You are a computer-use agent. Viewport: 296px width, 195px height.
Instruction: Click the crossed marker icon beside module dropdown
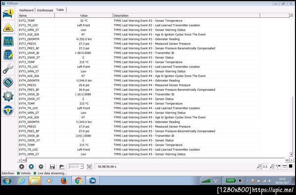(x=89, y=166)
